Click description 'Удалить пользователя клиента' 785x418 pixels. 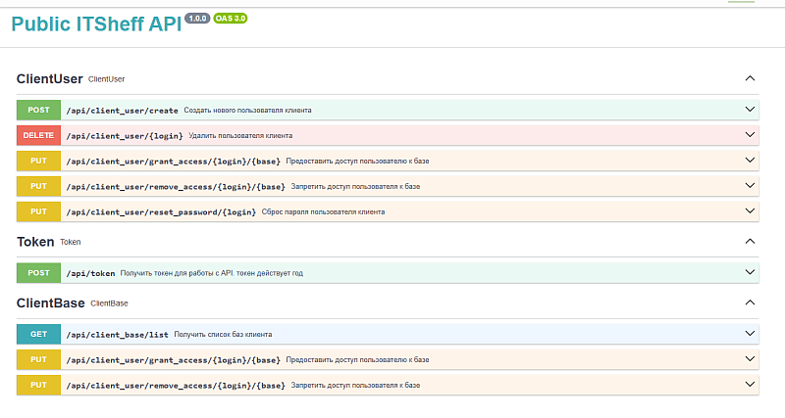(240, 135)
